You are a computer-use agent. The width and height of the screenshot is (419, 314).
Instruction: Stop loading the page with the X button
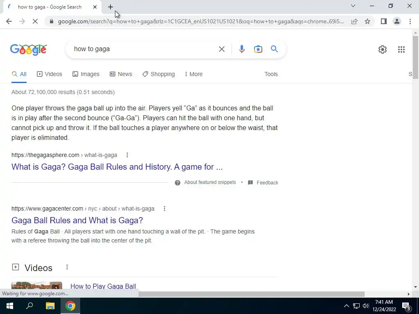click(35, 21)
